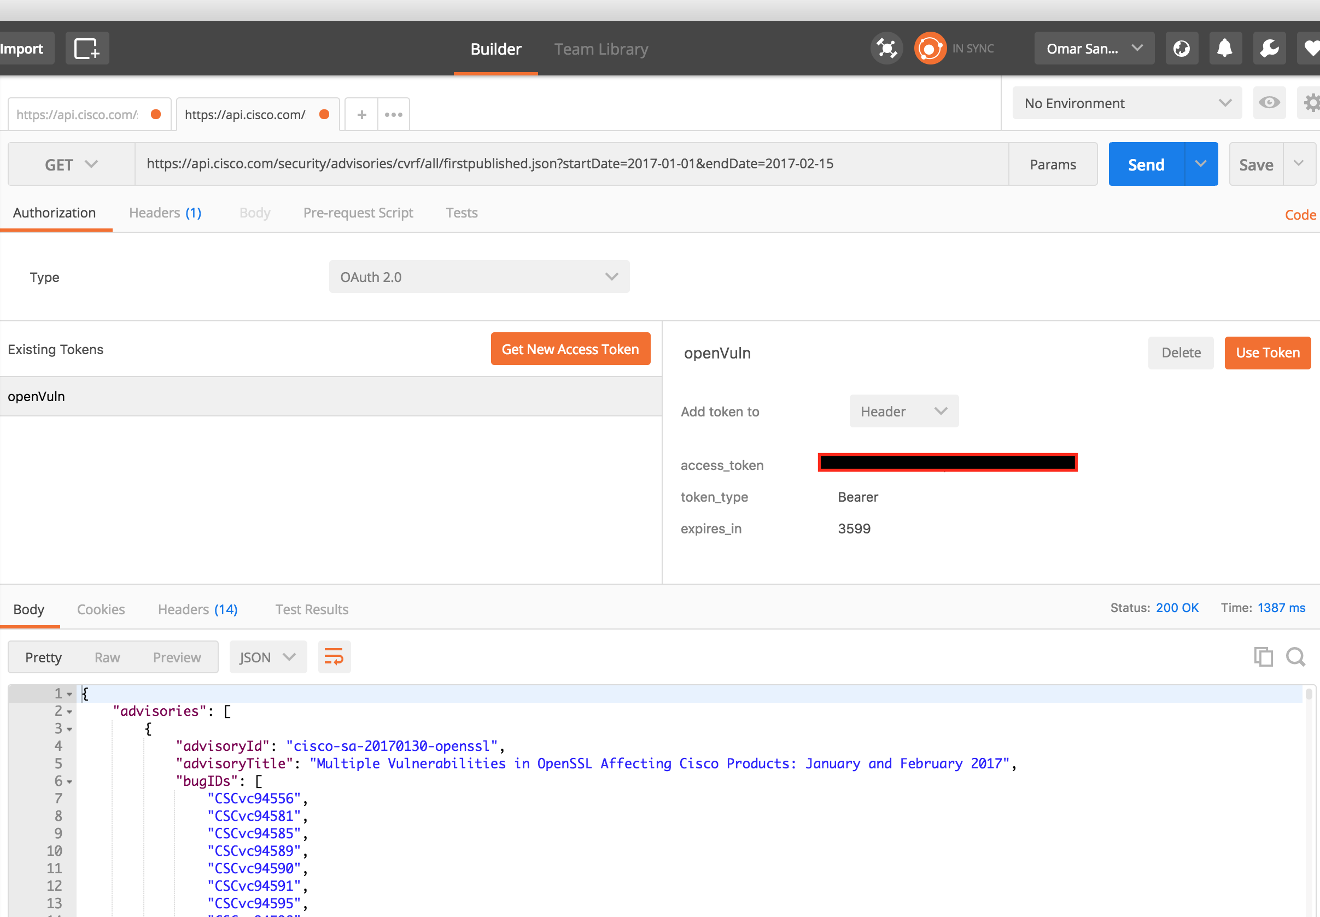Search within the response body
The image size is (1320, 917).
point(1295,657)
